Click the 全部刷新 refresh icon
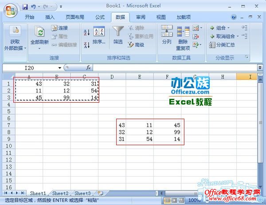This screenshot has height=205, width=266. coord(40,31)
